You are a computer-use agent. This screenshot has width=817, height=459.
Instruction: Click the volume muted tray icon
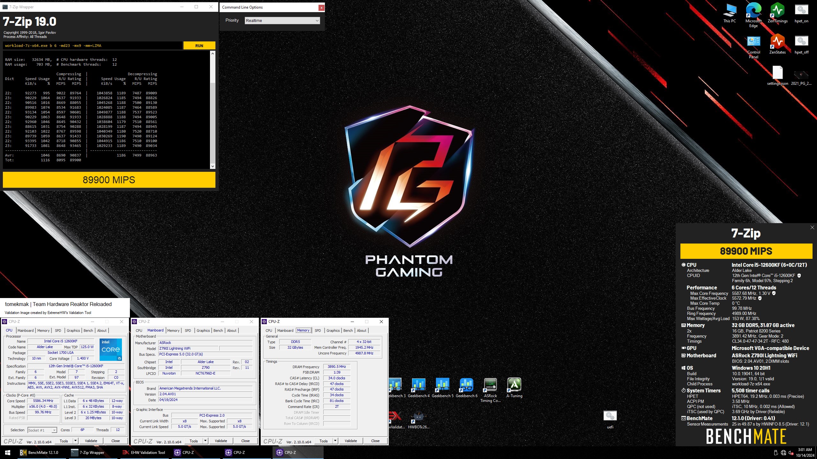(791, 453)
